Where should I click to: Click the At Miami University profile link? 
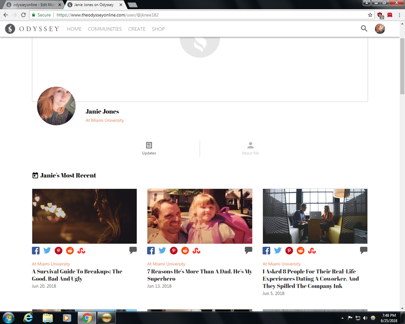point(105,120)
